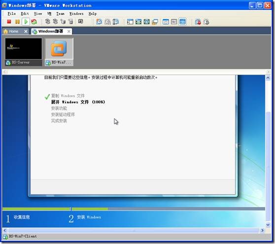The width and height of the screenshot is (275, 244).
Task: Open the View menu
Action: [x=38, y=13]
